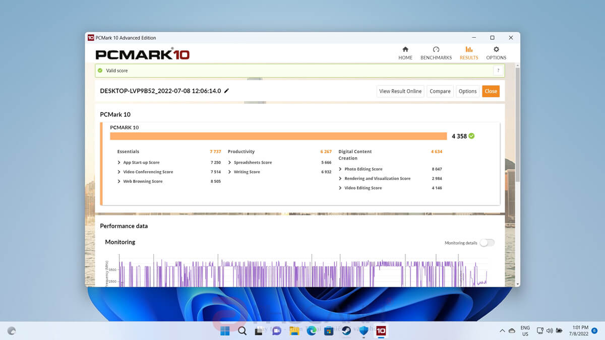The image size is (605, 340).
Task: Click the ENG US language indicator
Action: click(525, 331)
